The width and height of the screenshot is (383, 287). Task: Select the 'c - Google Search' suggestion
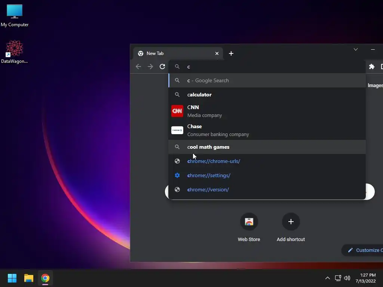pos(267,81)
